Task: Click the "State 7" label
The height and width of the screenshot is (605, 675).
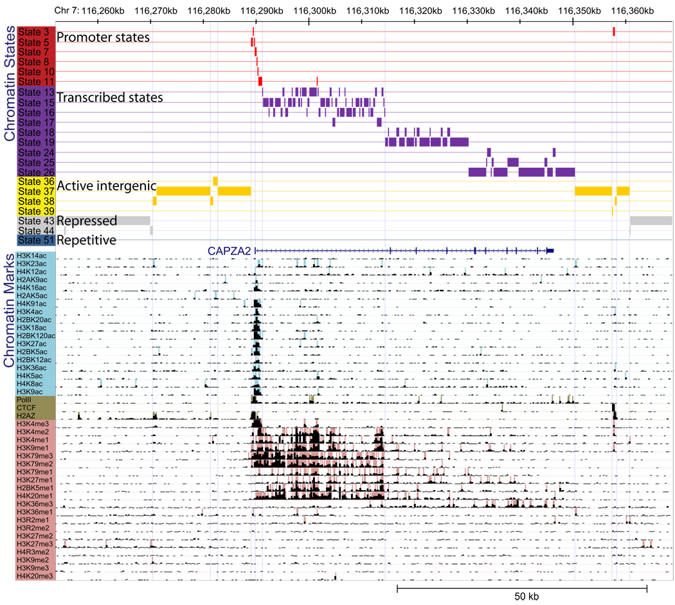Action: click(33, 52)
